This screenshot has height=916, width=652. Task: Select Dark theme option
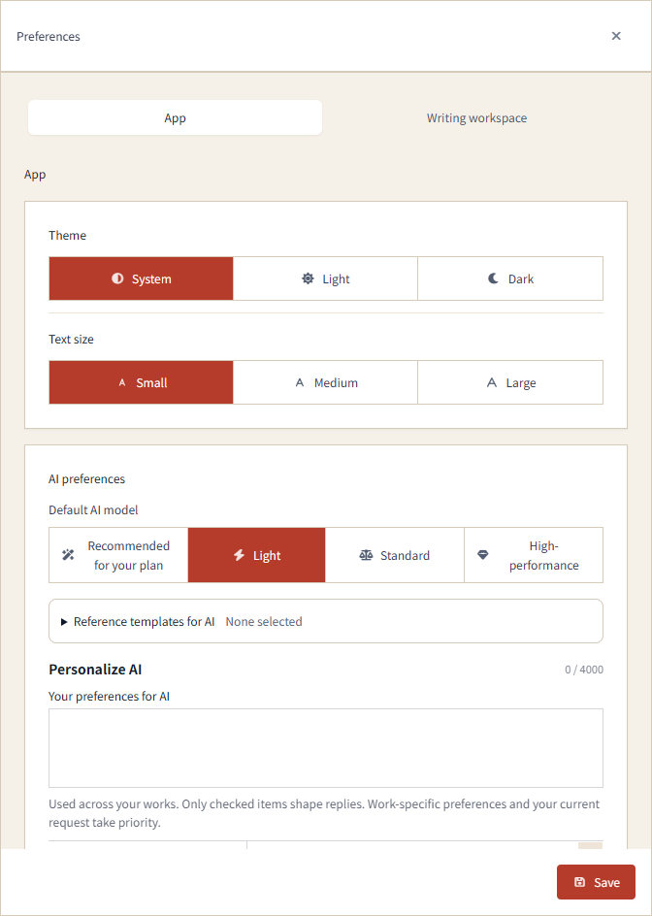[x=510, y=278]
